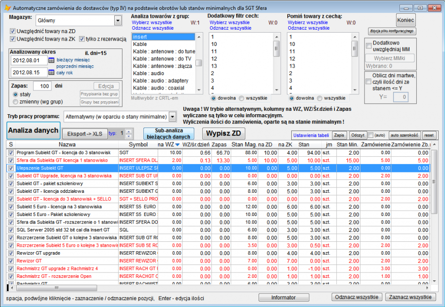Select row Rachmistrz GT - rozszerzenie Open
This screenshot has height=307, width=445.
coord(218,276)
